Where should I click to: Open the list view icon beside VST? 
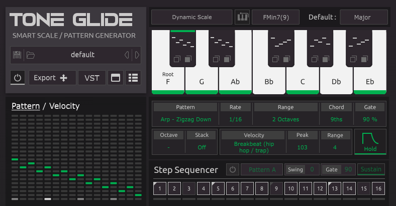point(133,78)
